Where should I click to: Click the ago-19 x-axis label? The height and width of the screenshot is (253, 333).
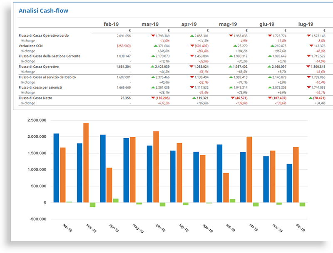pyautogui.click(x=207, y=228)
